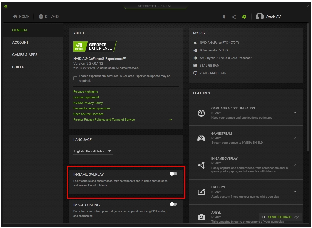The image size is (312, 228).
Task: Click the 2560 x 1440, 165Hz text
Action: click(x=213, y=73)
